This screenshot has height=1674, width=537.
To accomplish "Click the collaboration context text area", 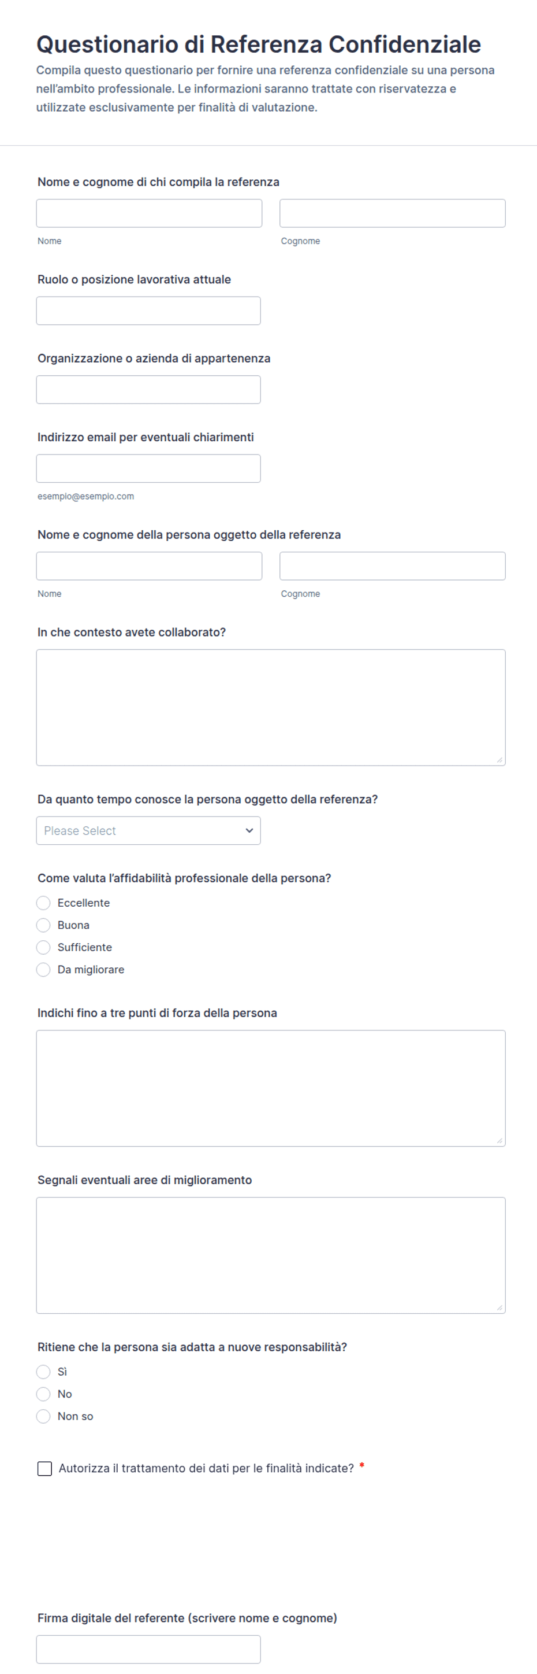I will coord(270,707).
